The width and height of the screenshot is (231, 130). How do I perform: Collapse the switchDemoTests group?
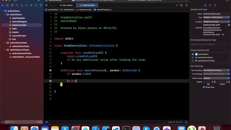[x=5, y=43]
